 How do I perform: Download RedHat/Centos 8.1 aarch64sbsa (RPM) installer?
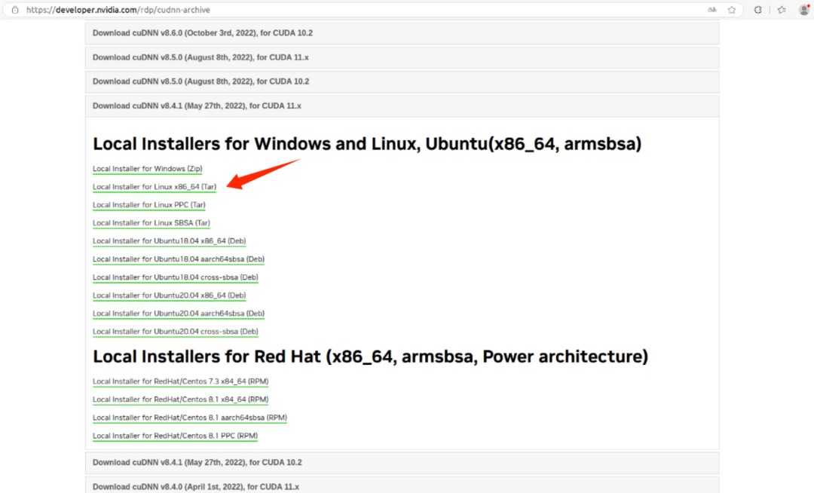click(x=189, y=418)
